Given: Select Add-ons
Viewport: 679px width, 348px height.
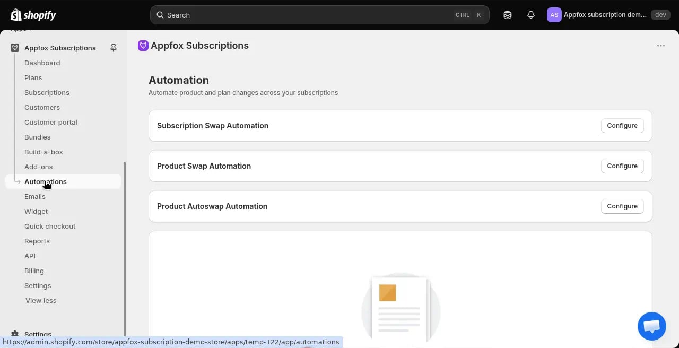Looking at the screenshot, I should point(38,167).
